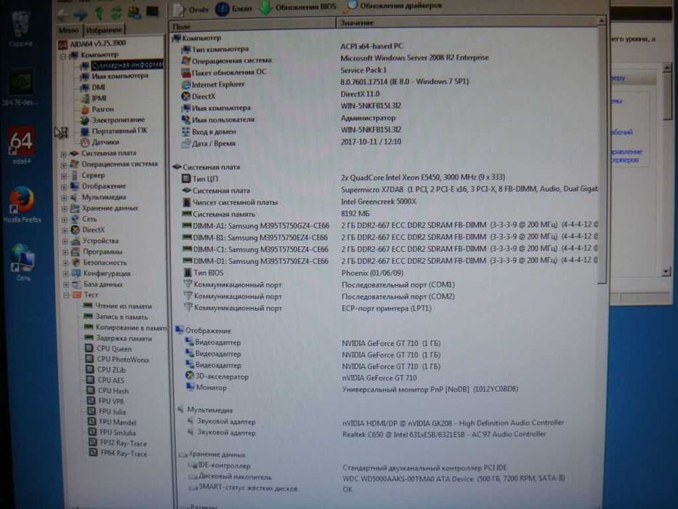Open the Mozilla Firefox desktop shortcut
678x509 pixels.
22,204
